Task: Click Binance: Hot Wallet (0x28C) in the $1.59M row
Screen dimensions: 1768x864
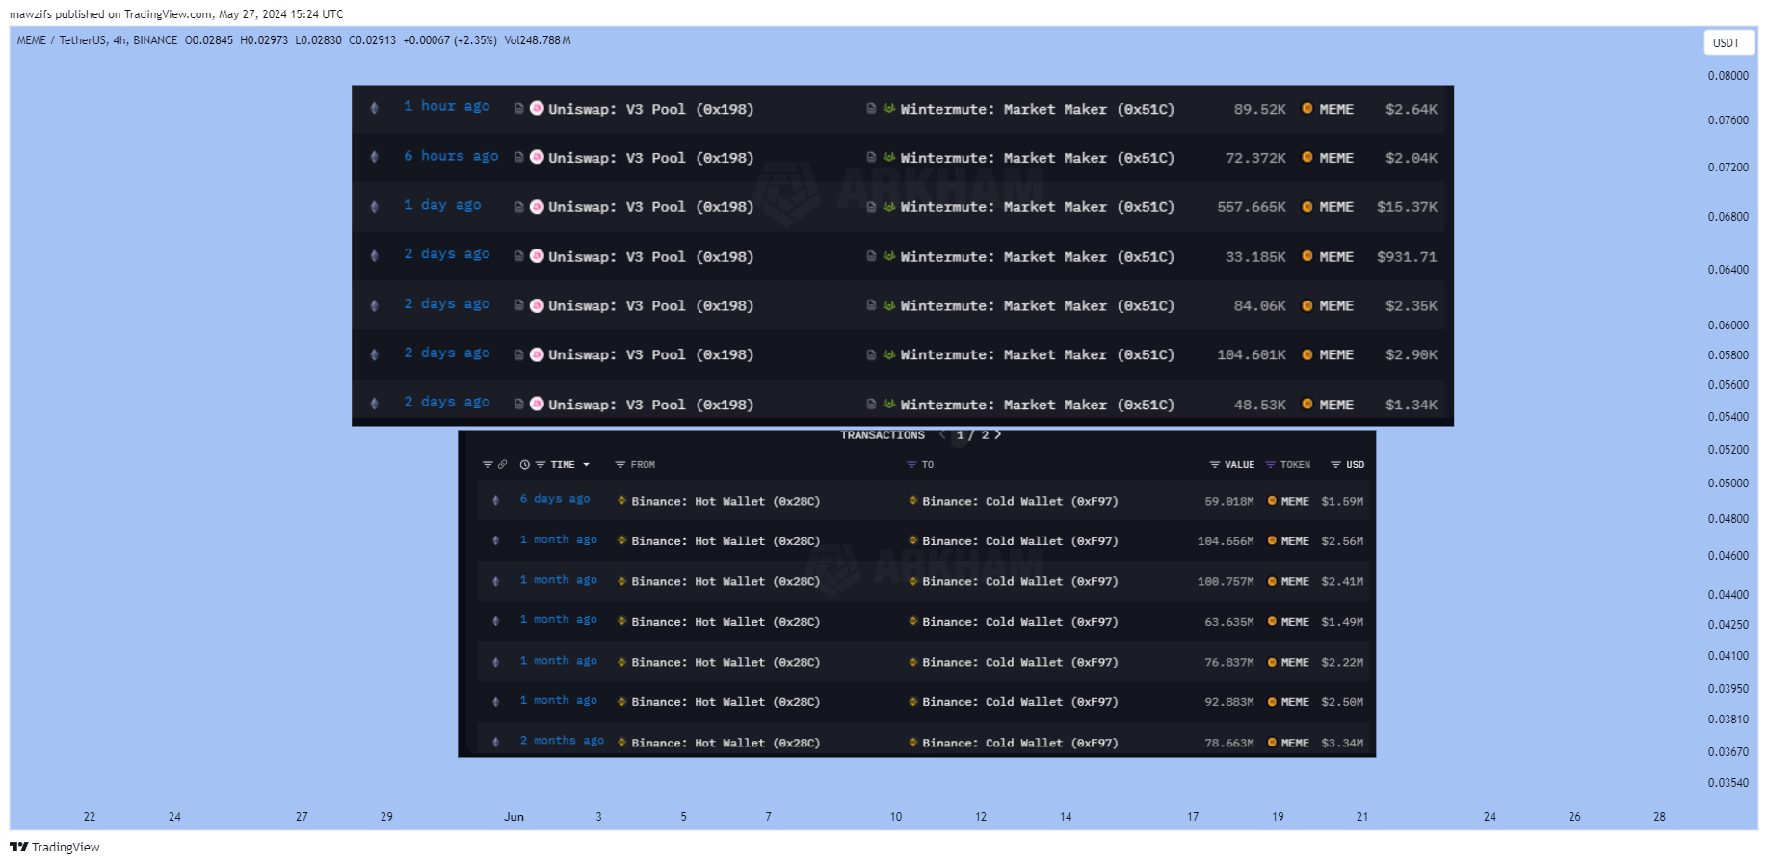Action: tap(726, 501)
